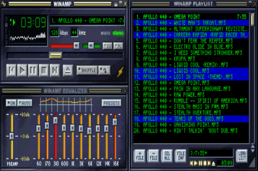
Task: Toggle Shuffle mode
Action: (x=87, y=70)
